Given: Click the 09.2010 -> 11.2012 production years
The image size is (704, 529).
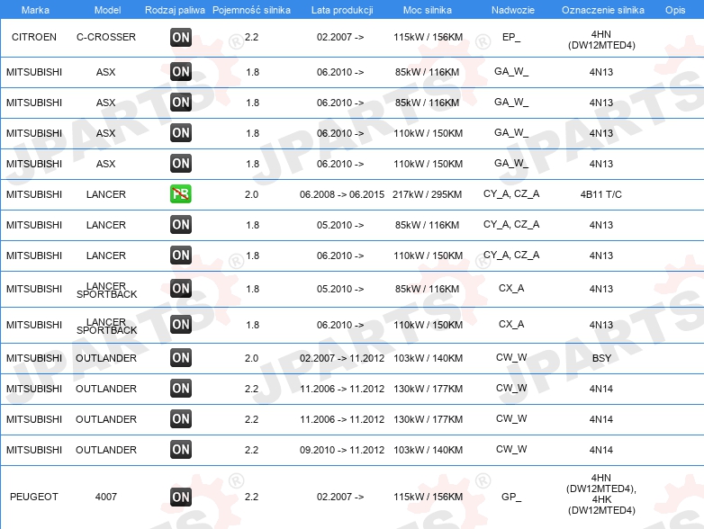Looking at the screenshot, I should (342, 450).
